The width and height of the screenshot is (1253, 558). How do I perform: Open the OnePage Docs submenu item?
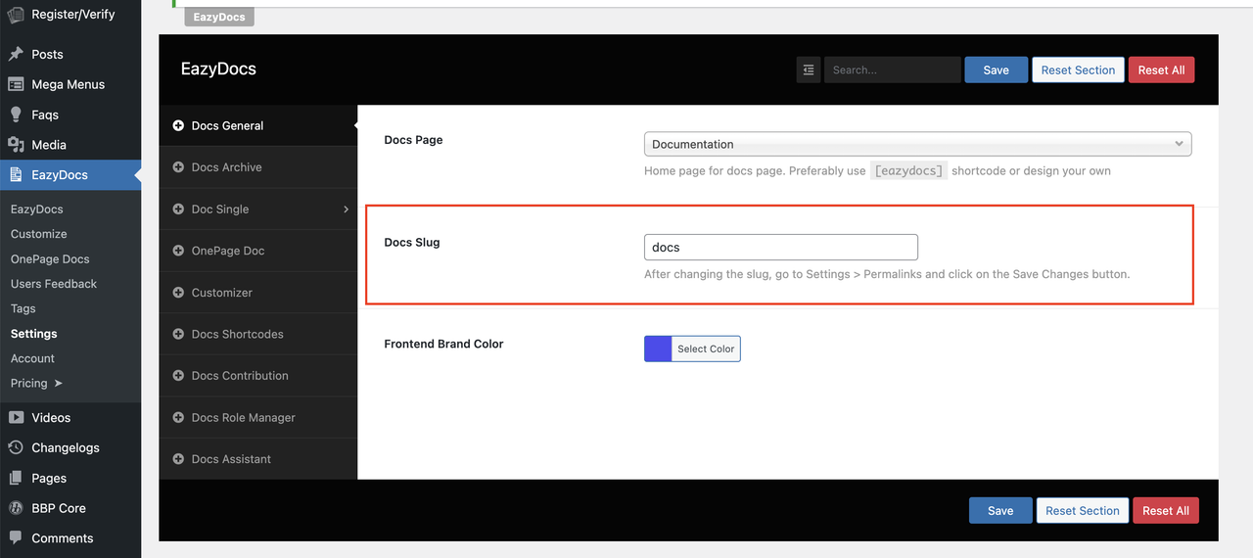tap(50, 258)
